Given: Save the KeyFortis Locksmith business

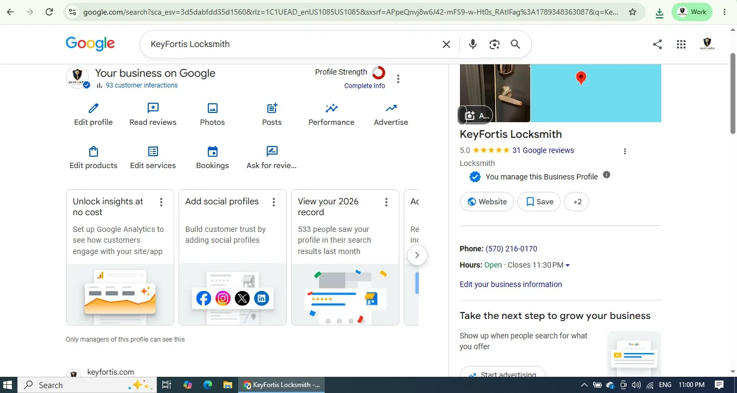Looking at the screenshot, I should pyautogui.click(x=539, y=202).
